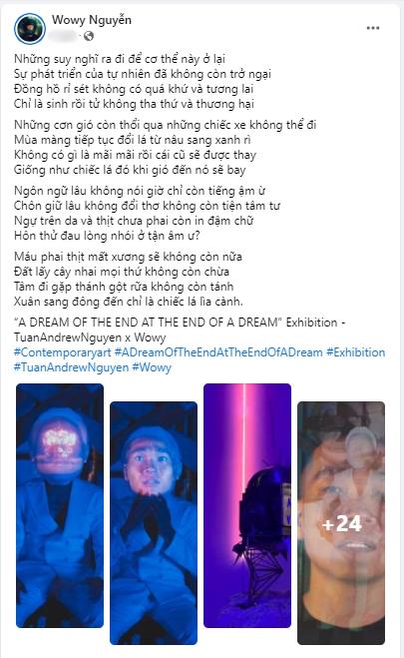View second photo of man clasping hands
The image size is (404, 658).
154,523
